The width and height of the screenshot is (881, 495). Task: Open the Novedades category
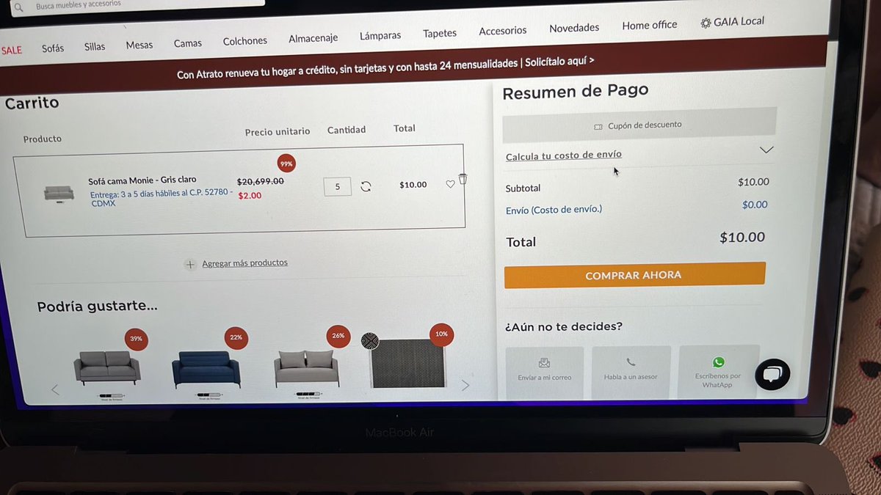(x=574, y=28)
